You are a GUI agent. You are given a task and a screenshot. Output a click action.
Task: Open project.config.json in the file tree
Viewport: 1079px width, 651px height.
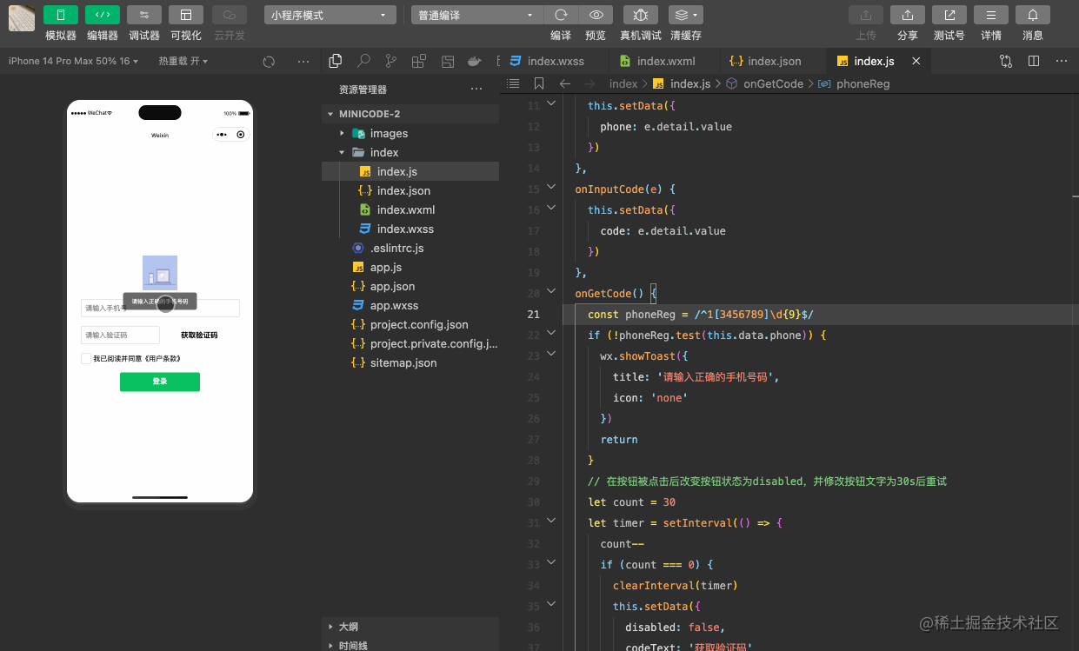point(410,324)
